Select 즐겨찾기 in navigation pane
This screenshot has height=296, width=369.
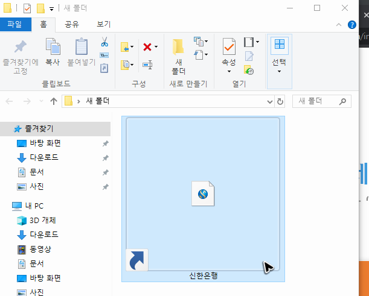coord(55,129)
